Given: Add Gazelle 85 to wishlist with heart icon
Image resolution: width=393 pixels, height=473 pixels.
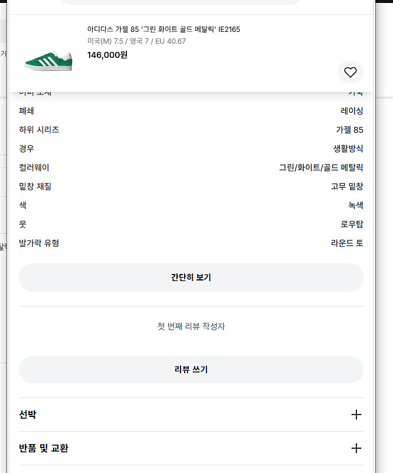Looking at the screenshot, I should pos(351,73).
